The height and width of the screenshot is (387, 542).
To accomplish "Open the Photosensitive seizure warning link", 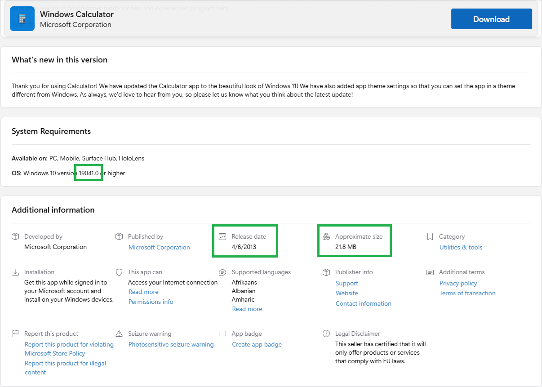I will tap(171, 344).
